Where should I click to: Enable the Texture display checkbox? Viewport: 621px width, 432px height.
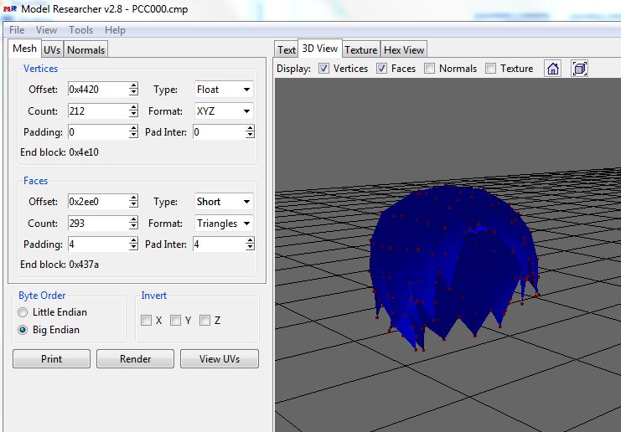(490, 69)
